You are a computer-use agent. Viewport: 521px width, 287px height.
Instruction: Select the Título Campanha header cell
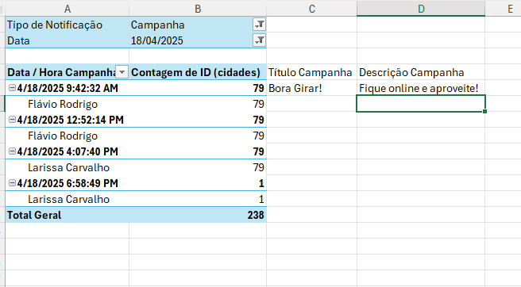click(x=311, y=72)
